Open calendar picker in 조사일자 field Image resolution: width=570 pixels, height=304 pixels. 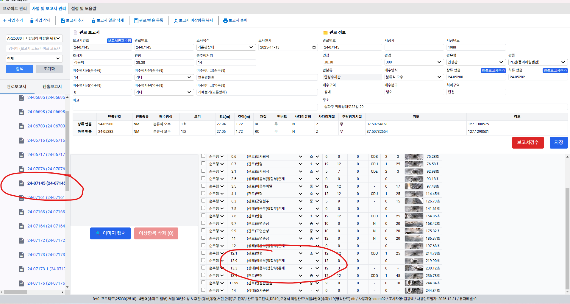point(314,47)
